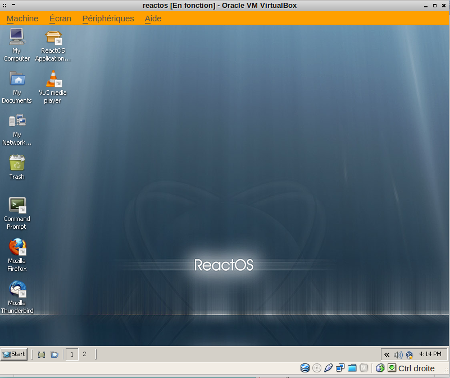
Task: Click the optical disc status indicator
Action: click(316, 368)
